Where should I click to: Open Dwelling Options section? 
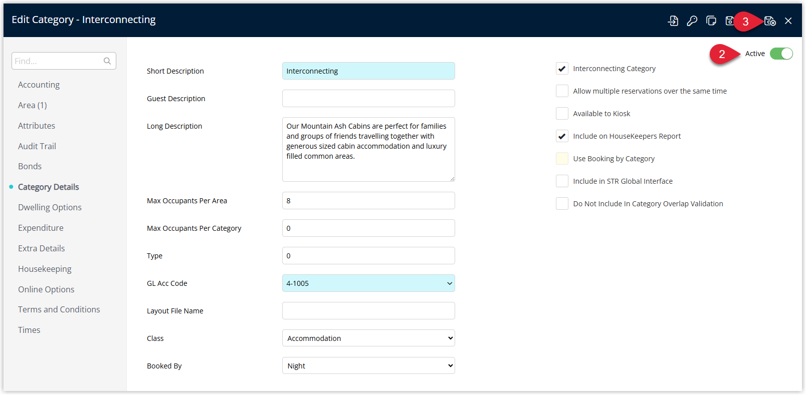50,207
